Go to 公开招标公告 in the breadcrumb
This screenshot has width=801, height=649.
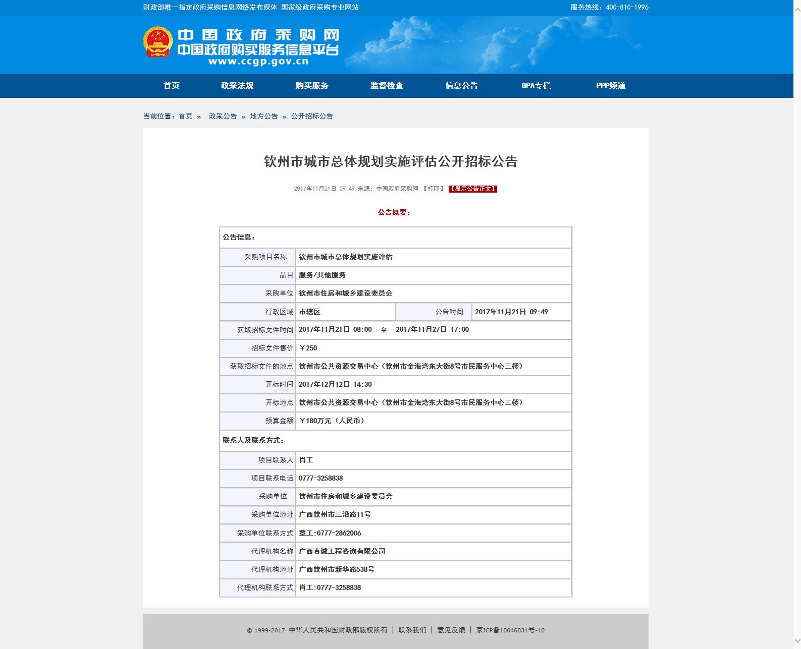312,116
